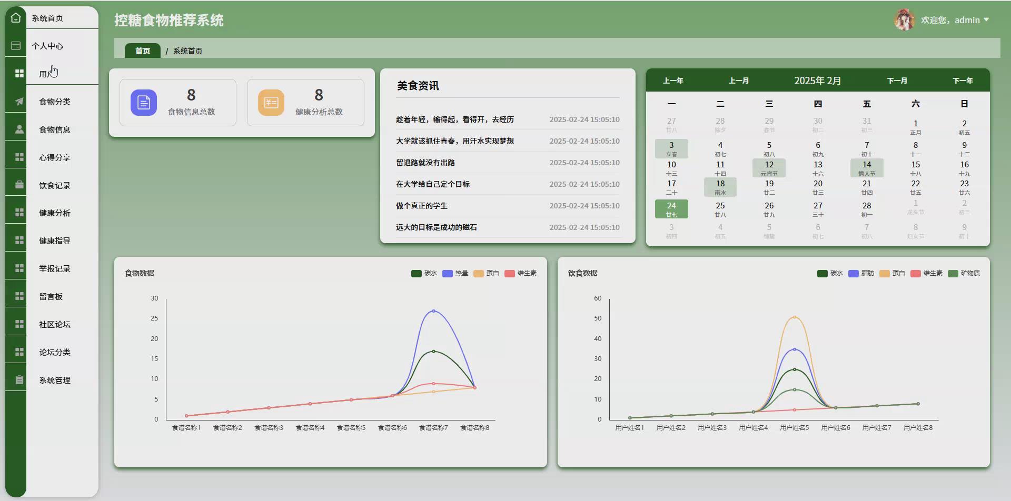Screen dimensions: 1011x501
Task: Click the 健康分析总数 statistic card
Action: 305,103
